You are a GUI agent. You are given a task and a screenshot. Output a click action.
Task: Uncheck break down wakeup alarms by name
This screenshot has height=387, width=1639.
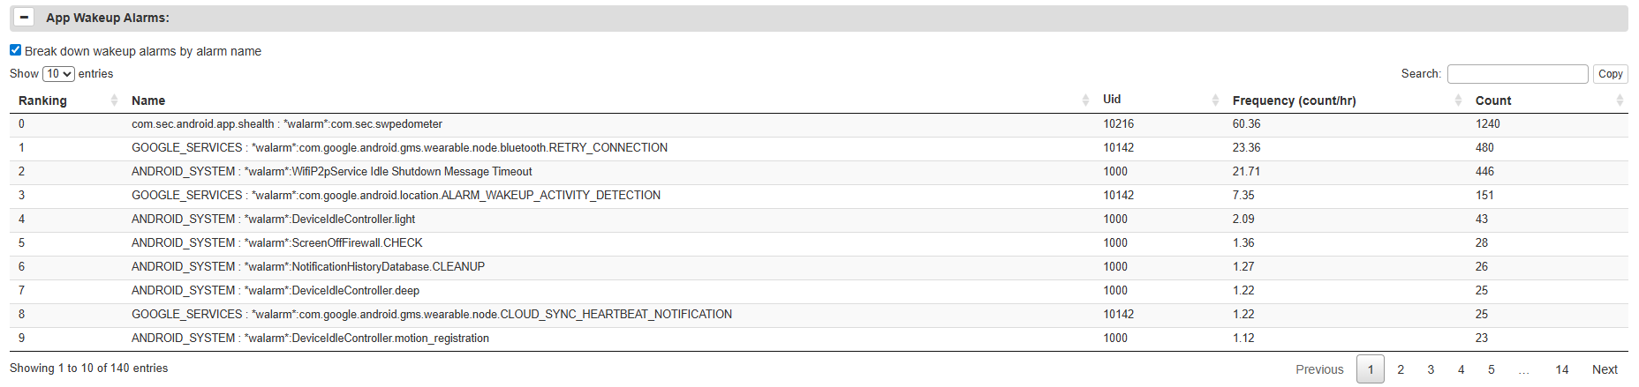16,50
